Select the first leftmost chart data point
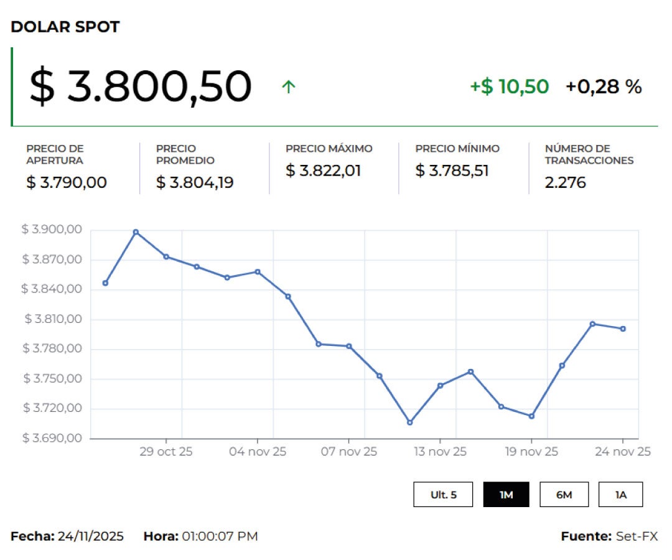Viewport: 672px width, 560px height. coord(105,283)
